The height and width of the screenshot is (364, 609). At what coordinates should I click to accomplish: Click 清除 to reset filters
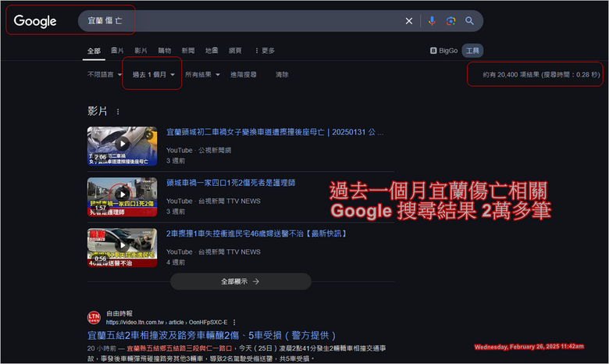pyautogui.click(x=282, y=74)
